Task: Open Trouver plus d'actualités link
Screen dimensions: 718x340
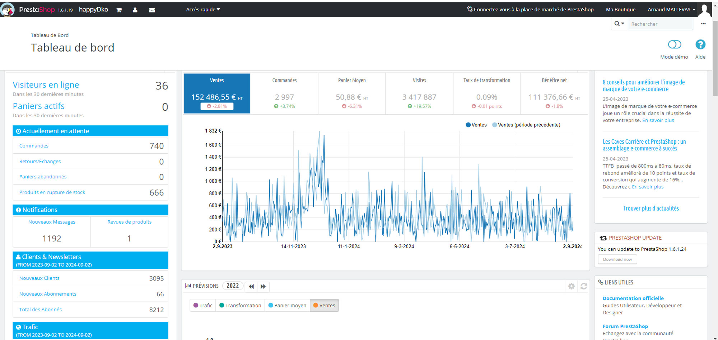Action: click(651, 208)
